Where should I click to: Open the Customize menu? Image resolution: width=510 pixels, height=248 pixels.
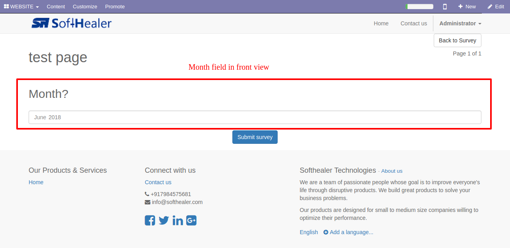[85, 6]
